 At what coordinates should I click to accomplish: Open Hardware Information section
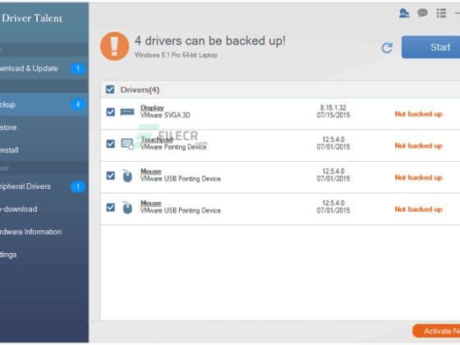click(44, 232)
